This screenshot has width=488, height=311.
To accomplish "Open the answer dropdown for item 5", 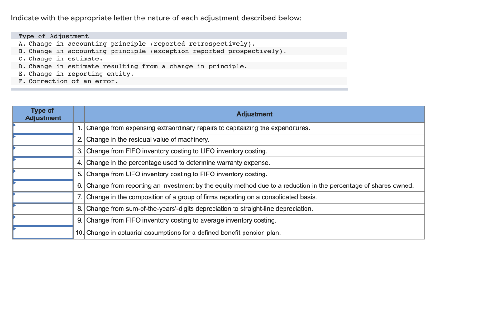I will [42, 174].
